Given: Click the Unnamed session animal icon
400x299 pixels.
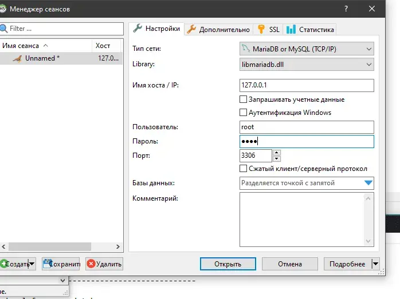Looking at the screenshot, I should tap(18, 59).
